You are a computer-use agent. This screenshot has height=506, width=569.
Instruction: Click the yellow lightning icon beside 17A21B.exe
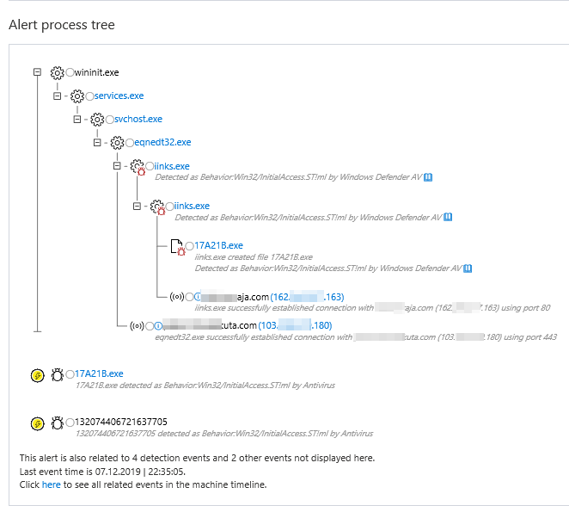(x=37, y=374)
